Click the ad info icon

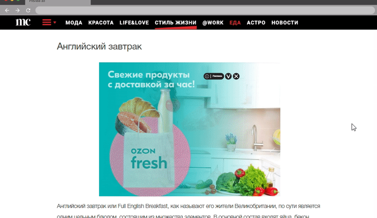[x=207, y=76]
